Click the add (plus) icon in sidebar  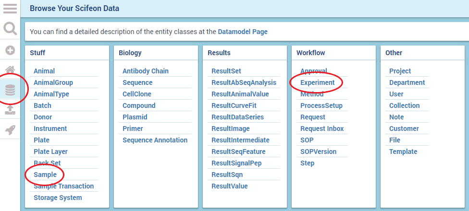[x=10, y=50]
